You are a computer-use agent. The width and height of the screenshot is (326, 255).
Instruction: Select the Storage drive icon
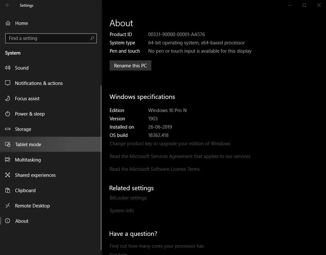pyautogui.click(x=8, y=129)
